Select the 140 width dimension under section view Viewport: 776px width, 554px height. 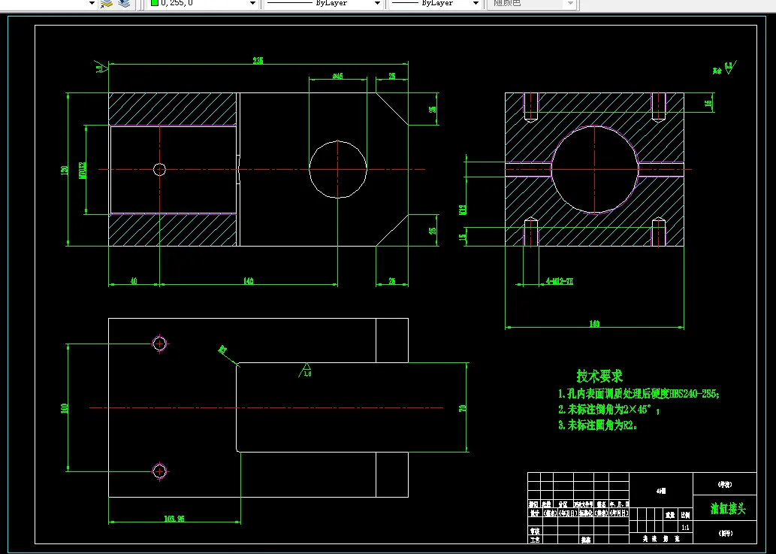coord(594,324)
